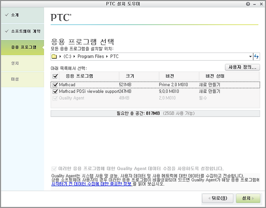Screen dimensions: 266x208
Task: Click the install path input field
Action: (152, 56)
